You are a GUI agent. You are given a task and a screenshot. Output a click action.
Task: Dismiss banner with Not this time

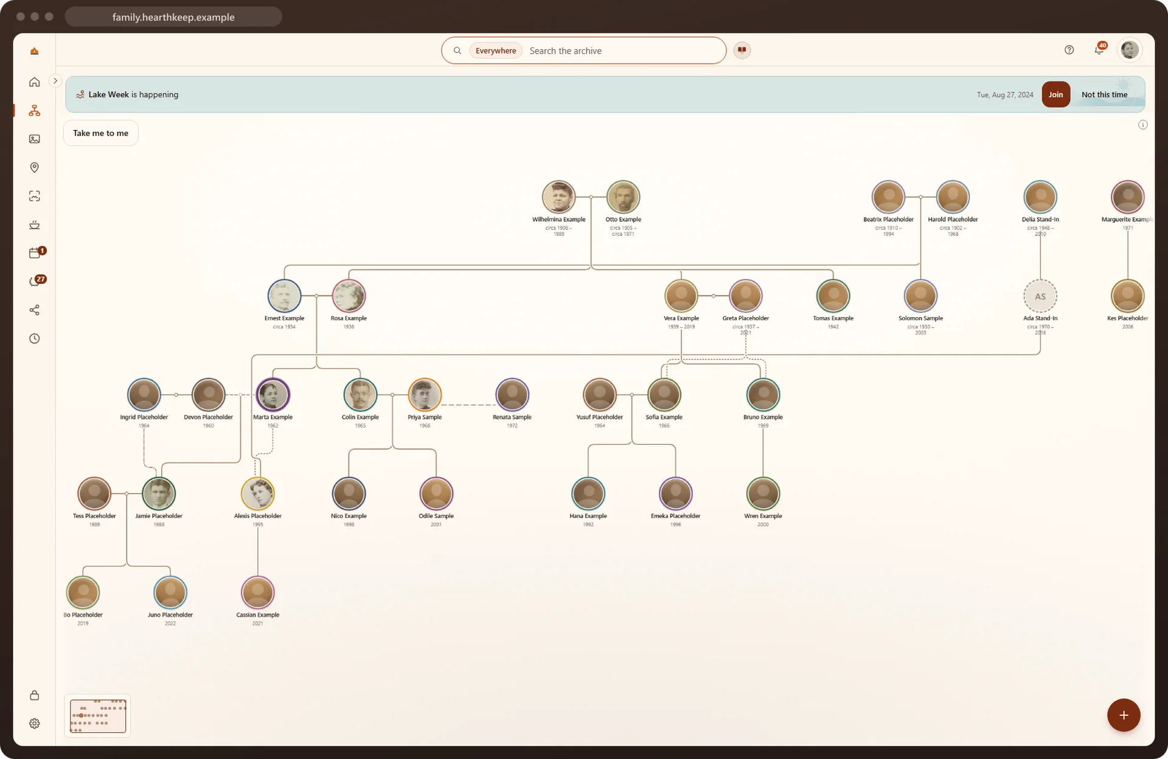pyautogui.click(x=1105, y=94)
